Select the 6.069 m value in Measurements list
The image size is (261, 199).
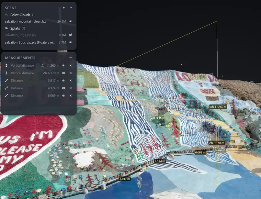[54, 96]
